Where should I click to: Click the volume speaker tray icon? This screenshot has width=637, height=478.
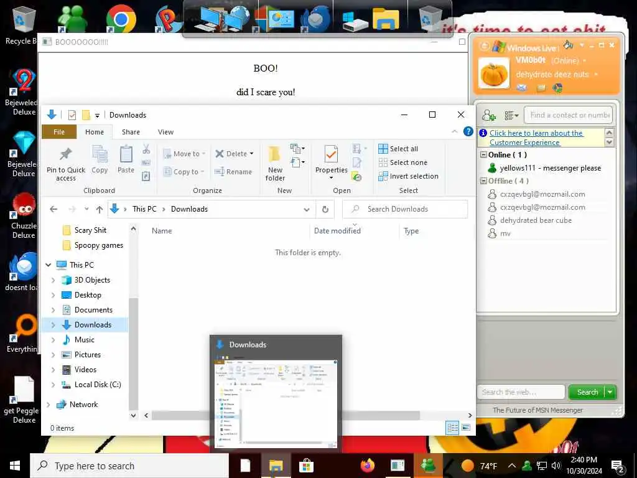556,466
